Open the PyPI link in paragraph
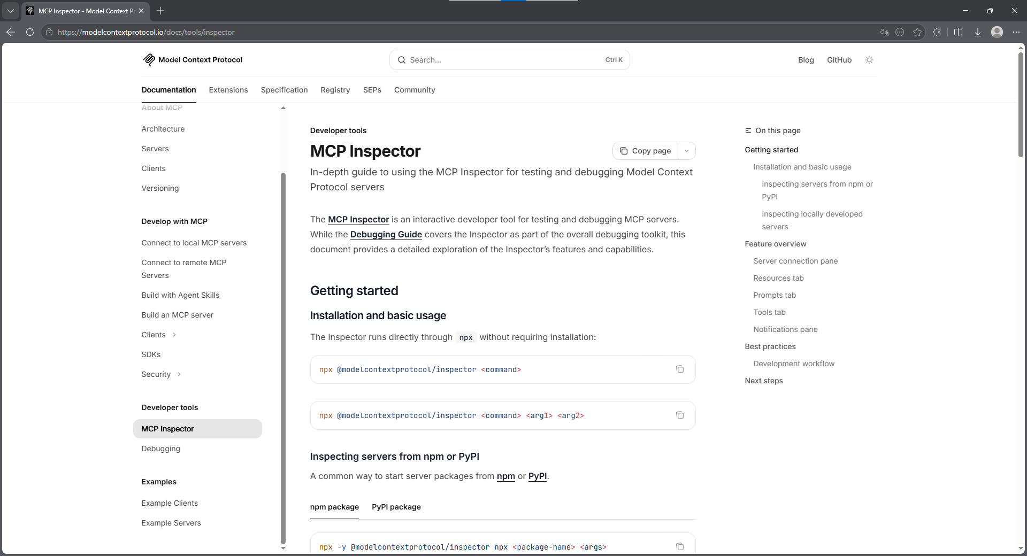 coord(538,476)
